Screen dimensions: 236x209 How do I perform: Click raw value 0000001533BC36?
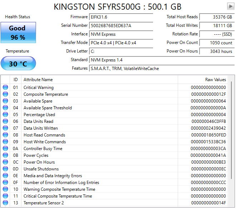pyautogui.click(x=208, y=141)
